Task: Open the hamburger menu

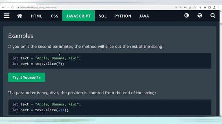Action: point(7,16)
